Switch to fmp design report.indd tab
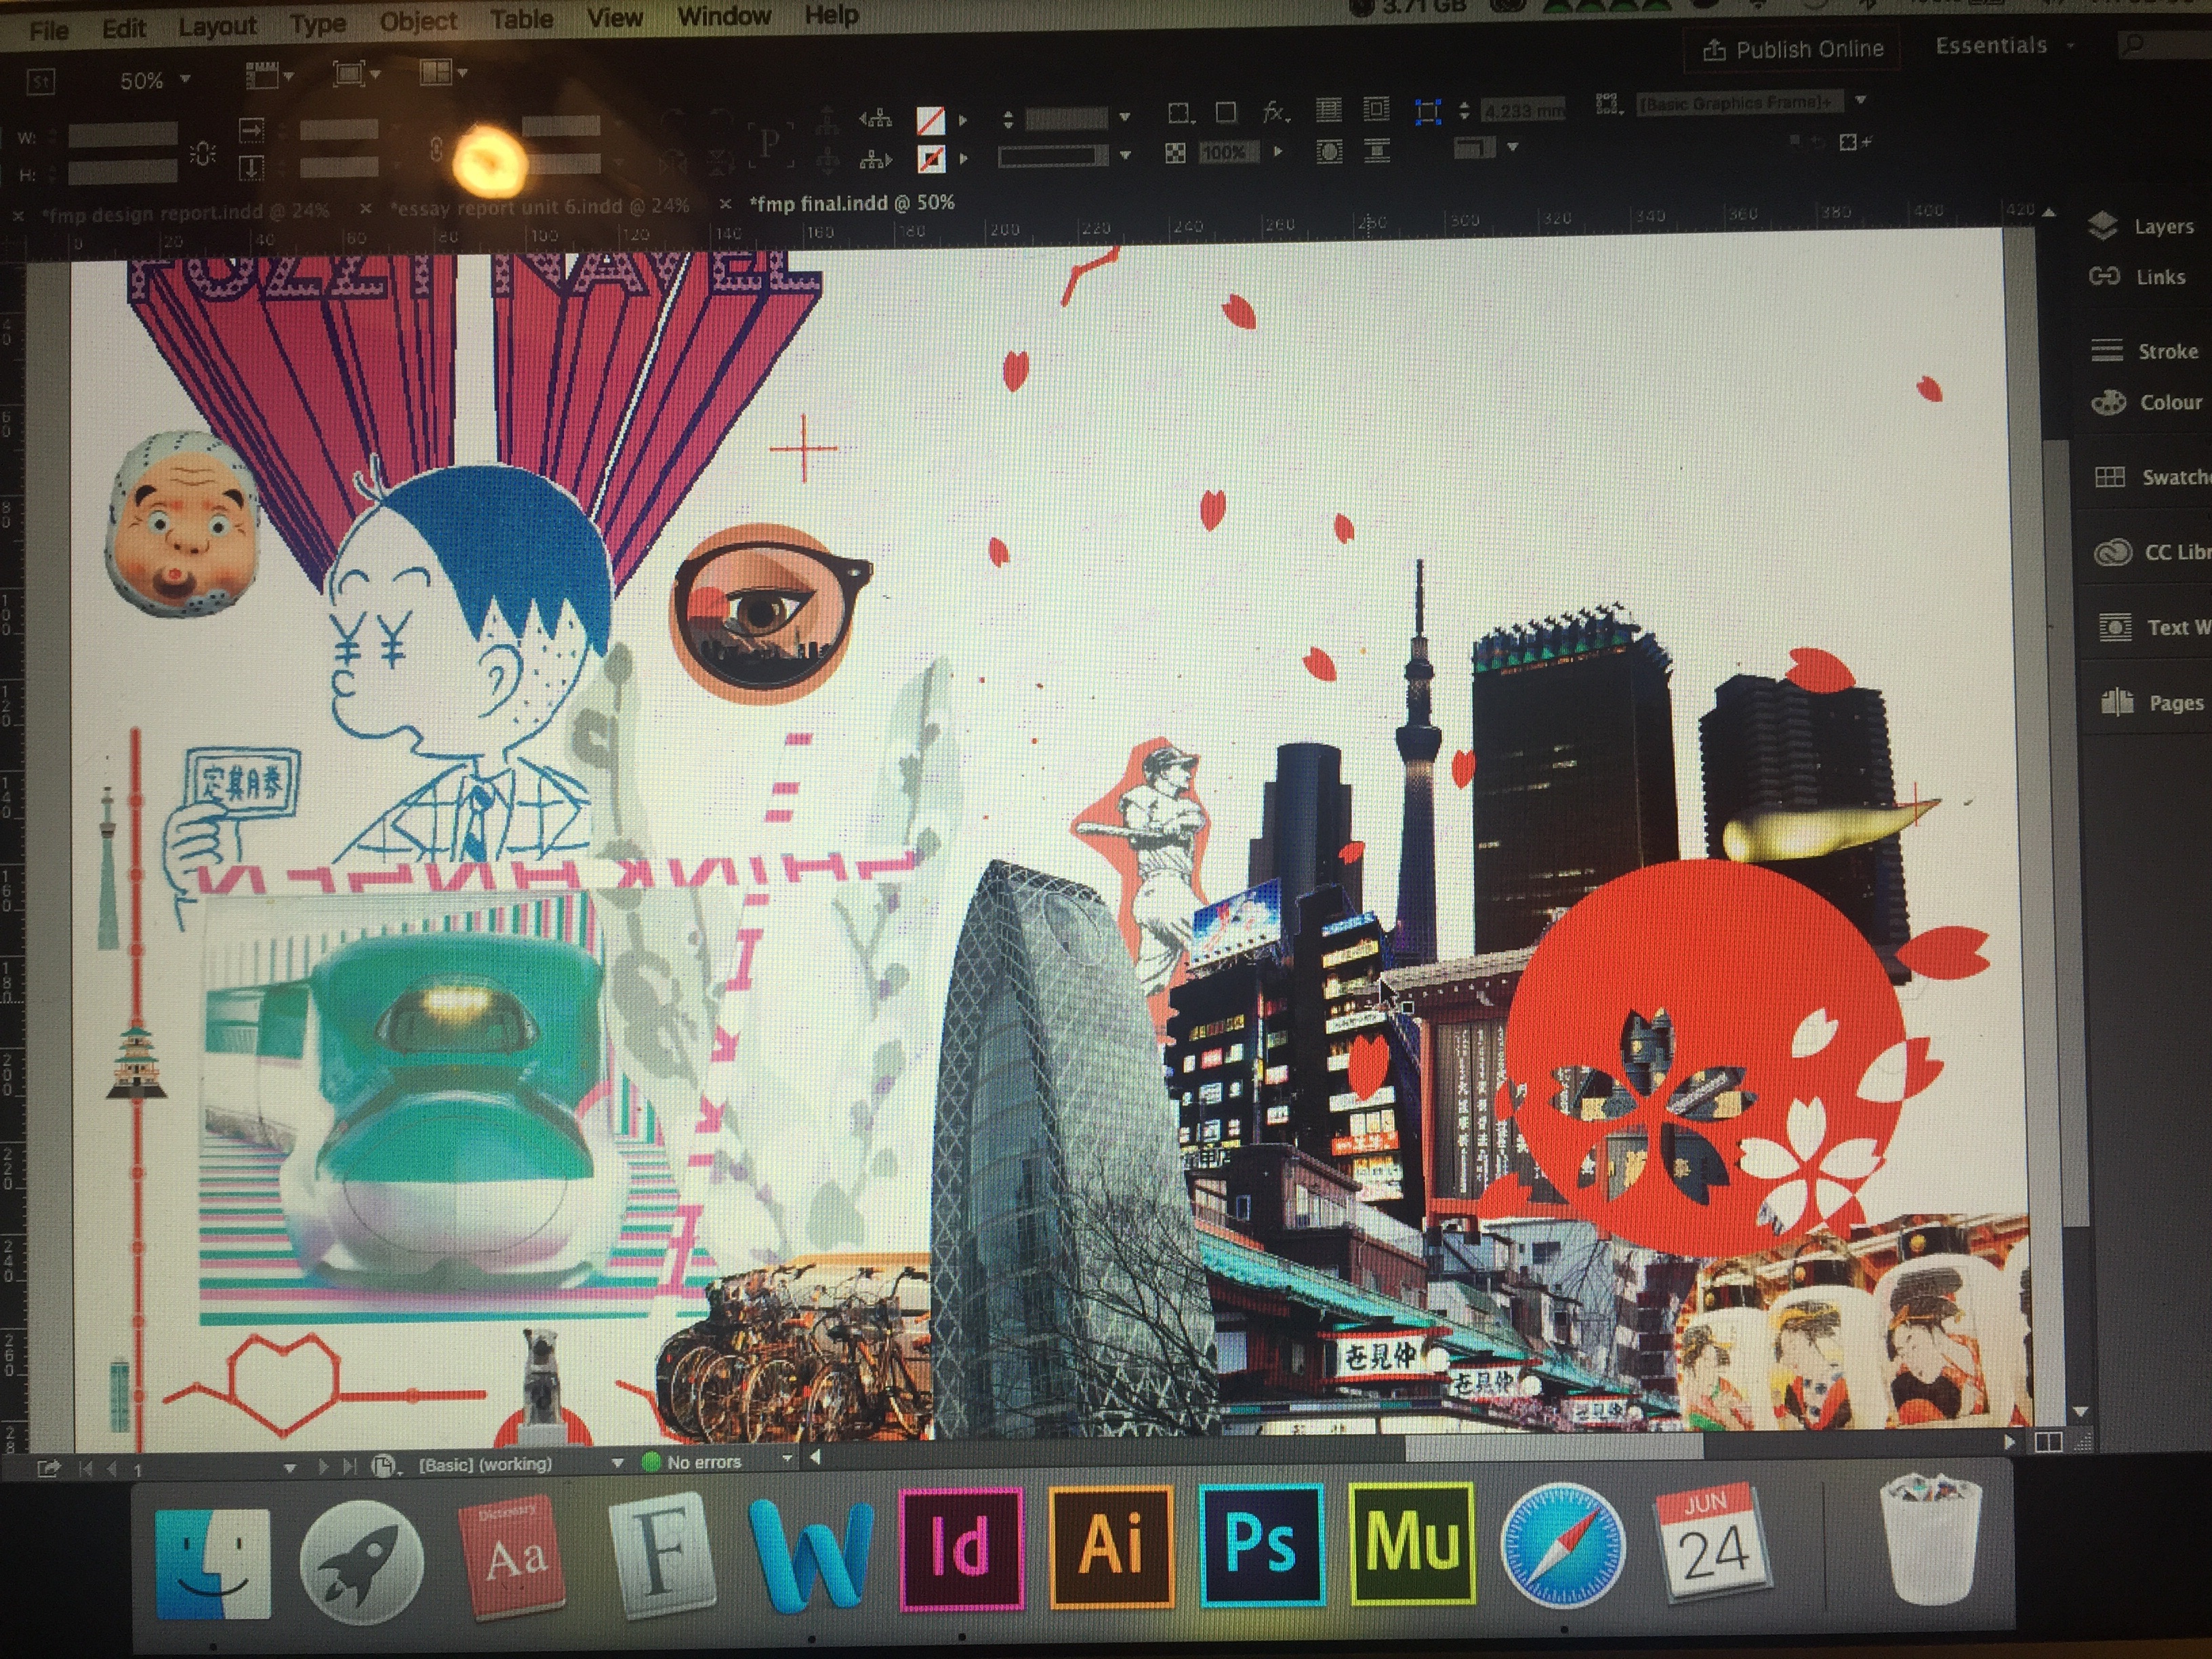 point(185,213)
